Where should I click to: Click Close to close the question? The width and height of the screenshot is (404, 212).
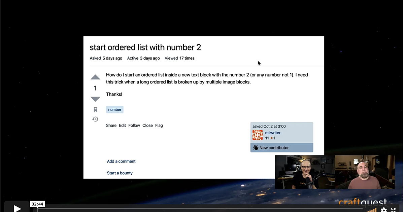click(147, 126)
